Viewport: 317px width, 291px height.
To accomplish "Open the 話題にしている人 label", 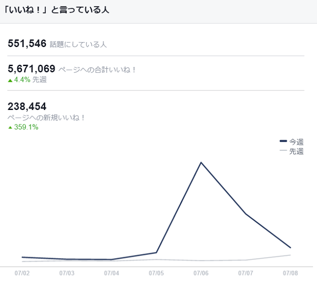I will [x=78, y=44].
